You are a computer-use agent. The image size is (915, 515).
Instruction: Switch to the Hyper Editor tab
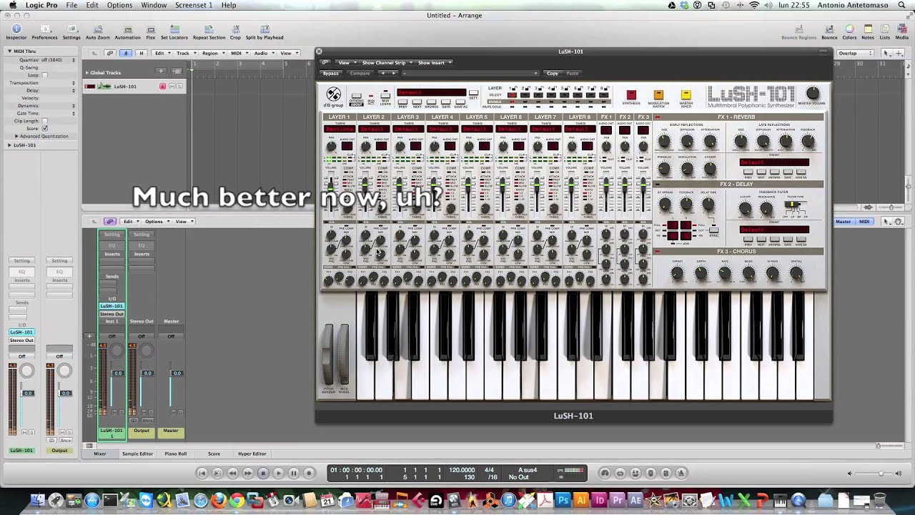pos(252,453)
